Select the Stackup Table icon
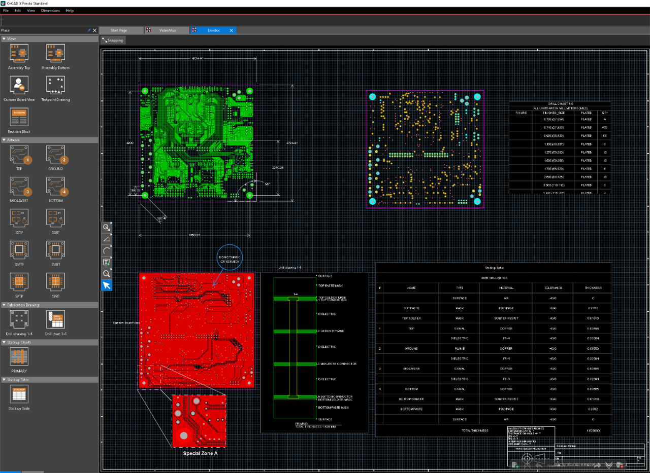 click(x=19, y=394)
